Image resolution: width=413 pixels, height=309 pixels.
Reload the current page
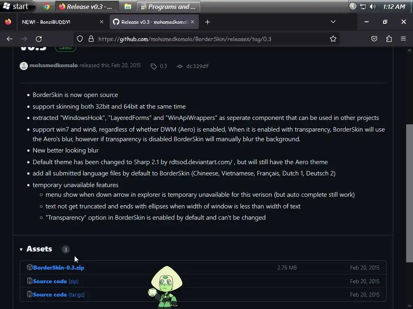39,39
